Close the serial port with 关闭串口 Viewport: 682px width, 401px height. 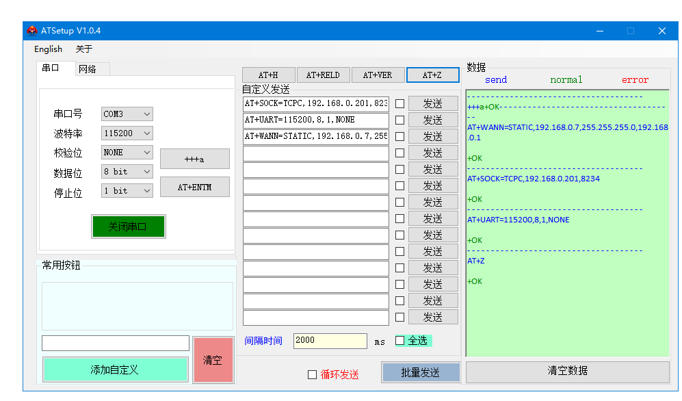128,227
